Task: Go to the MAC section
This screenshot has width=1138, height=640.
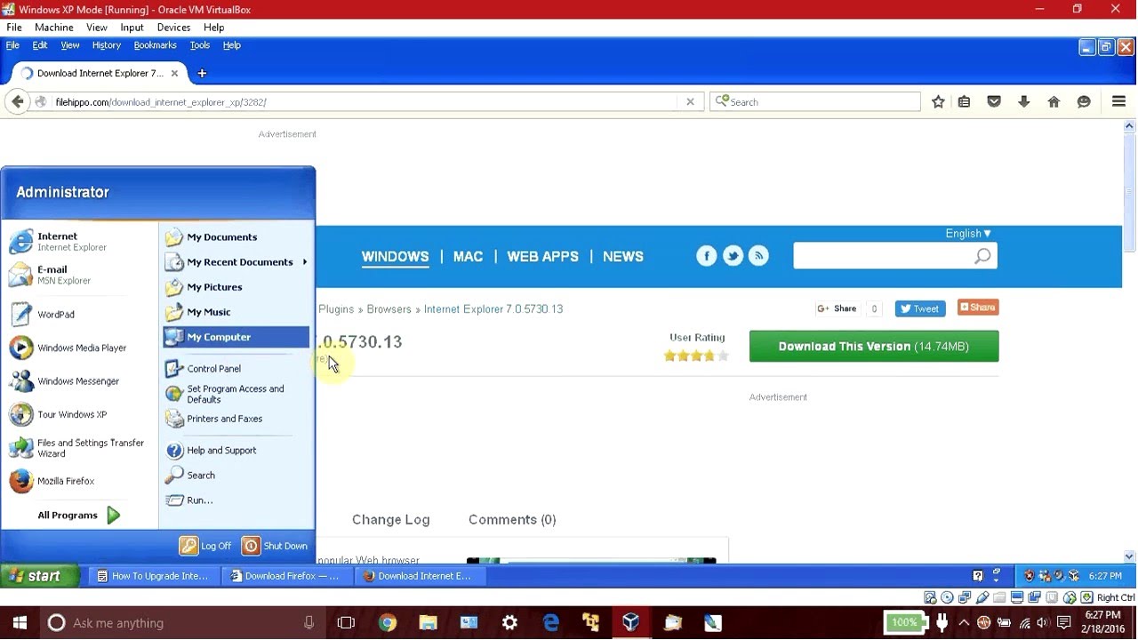Action: (x=468, y=257)
